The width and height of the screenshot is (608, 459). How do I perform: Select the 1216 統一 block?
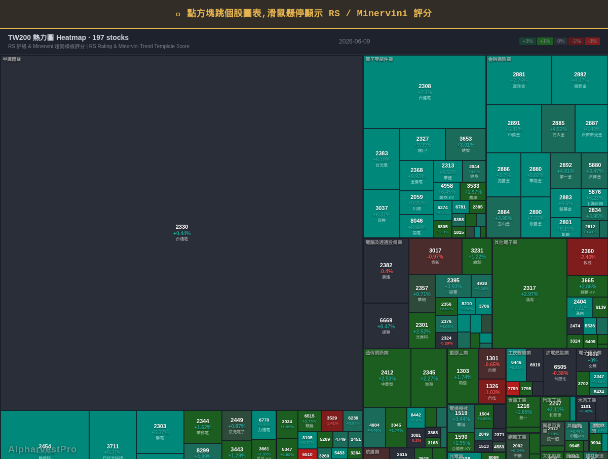(x=523, y=412)
